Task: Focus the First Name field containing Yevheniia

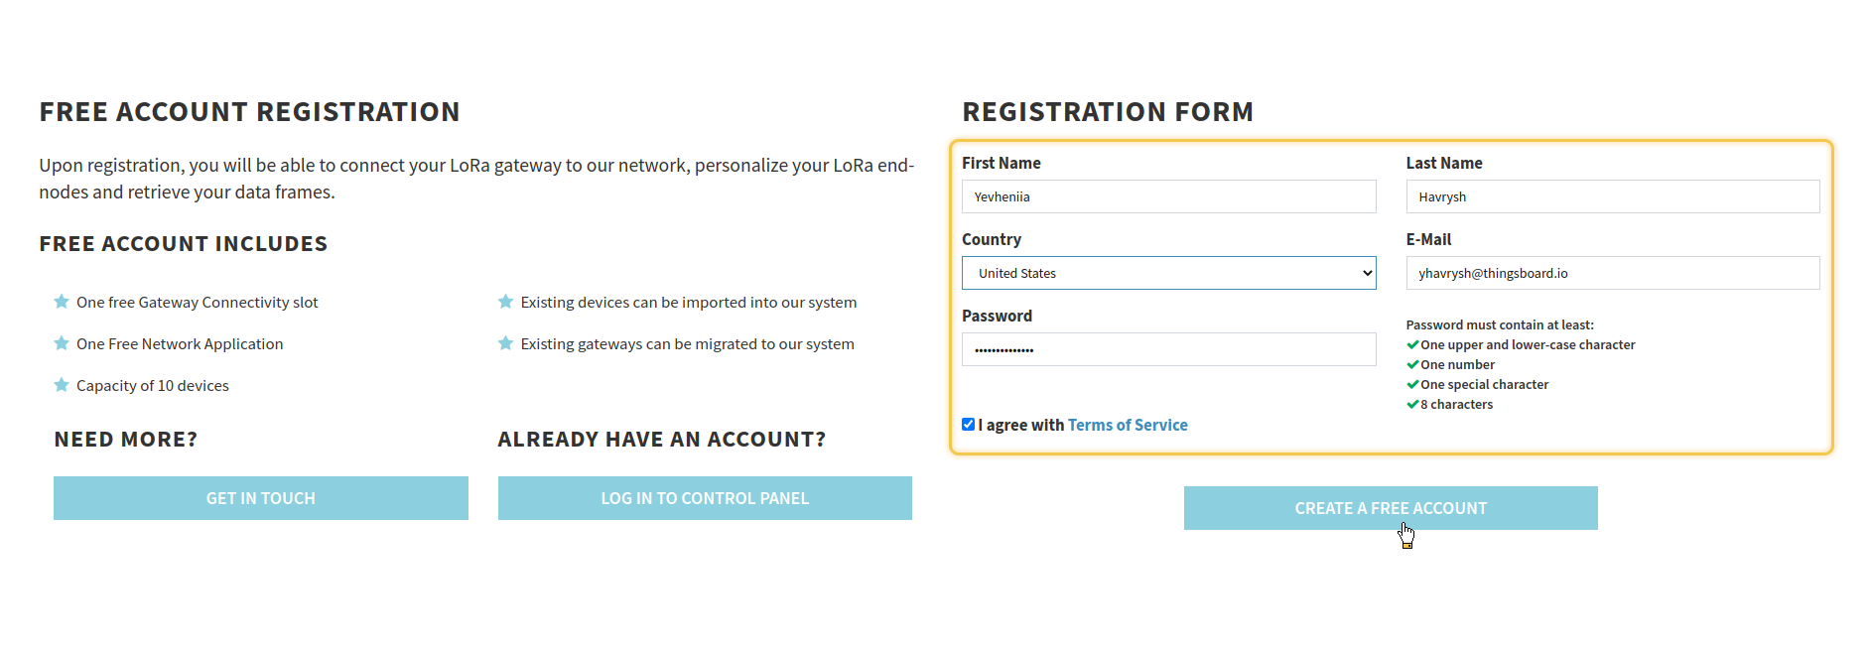Action: (x=1168, y=196)
